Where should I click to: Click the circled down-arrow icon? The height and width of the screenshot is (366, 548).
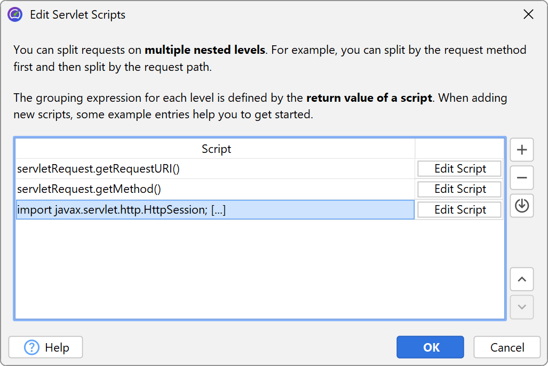pos(522,206)
